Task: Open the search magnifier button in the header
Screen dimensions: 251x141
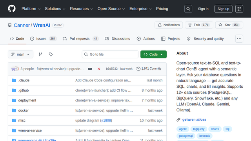Action: point(188,9)
